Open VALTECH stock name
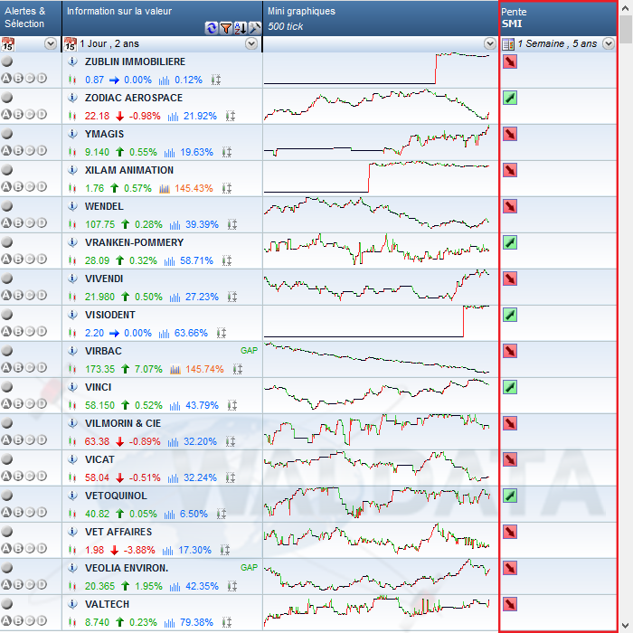The height and width of the screenshot is (633, 633). (107, 604)
